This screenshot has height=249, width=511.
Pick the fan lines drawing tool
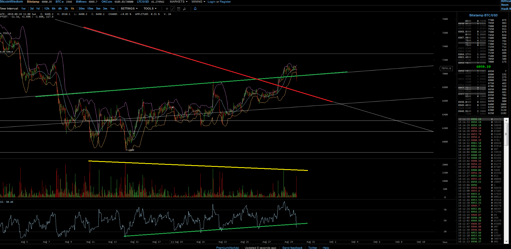click(184, 9)
